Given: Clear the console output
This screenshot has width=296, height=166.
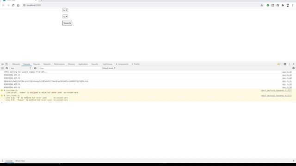Looking at the screenshot, I should point(7,68).
